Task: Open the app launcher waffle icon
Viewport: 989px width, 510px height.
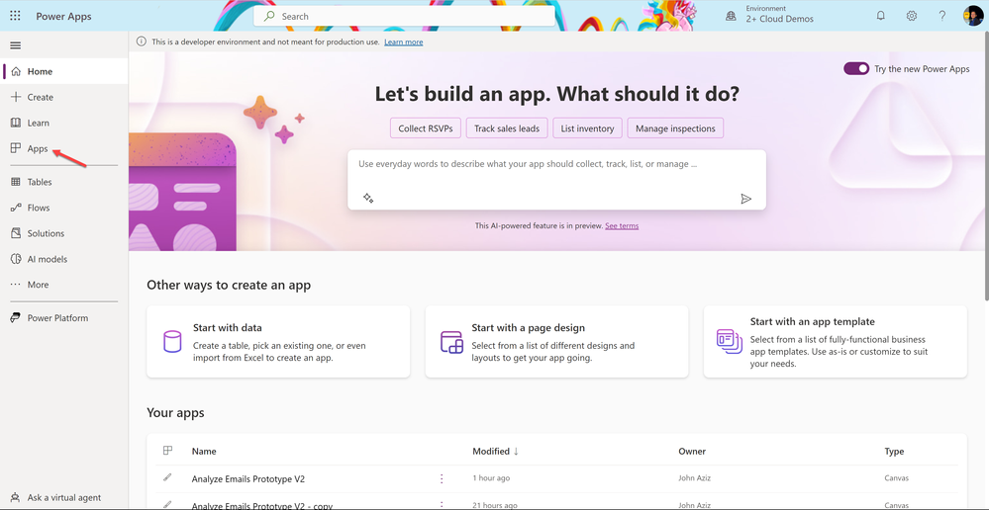Action: pyautogui.click(x=15, y=16)
